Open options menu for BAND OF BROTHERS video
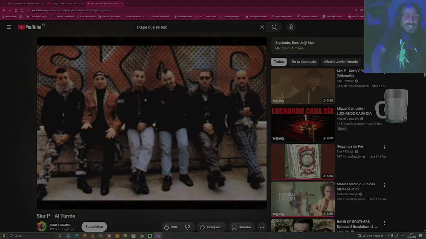Image resolution: width=426 pixels, height=239 pixels. 384,223
